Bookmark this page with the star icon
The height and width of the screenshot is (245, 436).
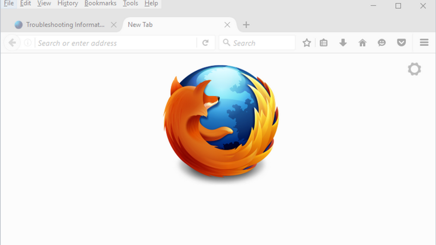[307, 43]
